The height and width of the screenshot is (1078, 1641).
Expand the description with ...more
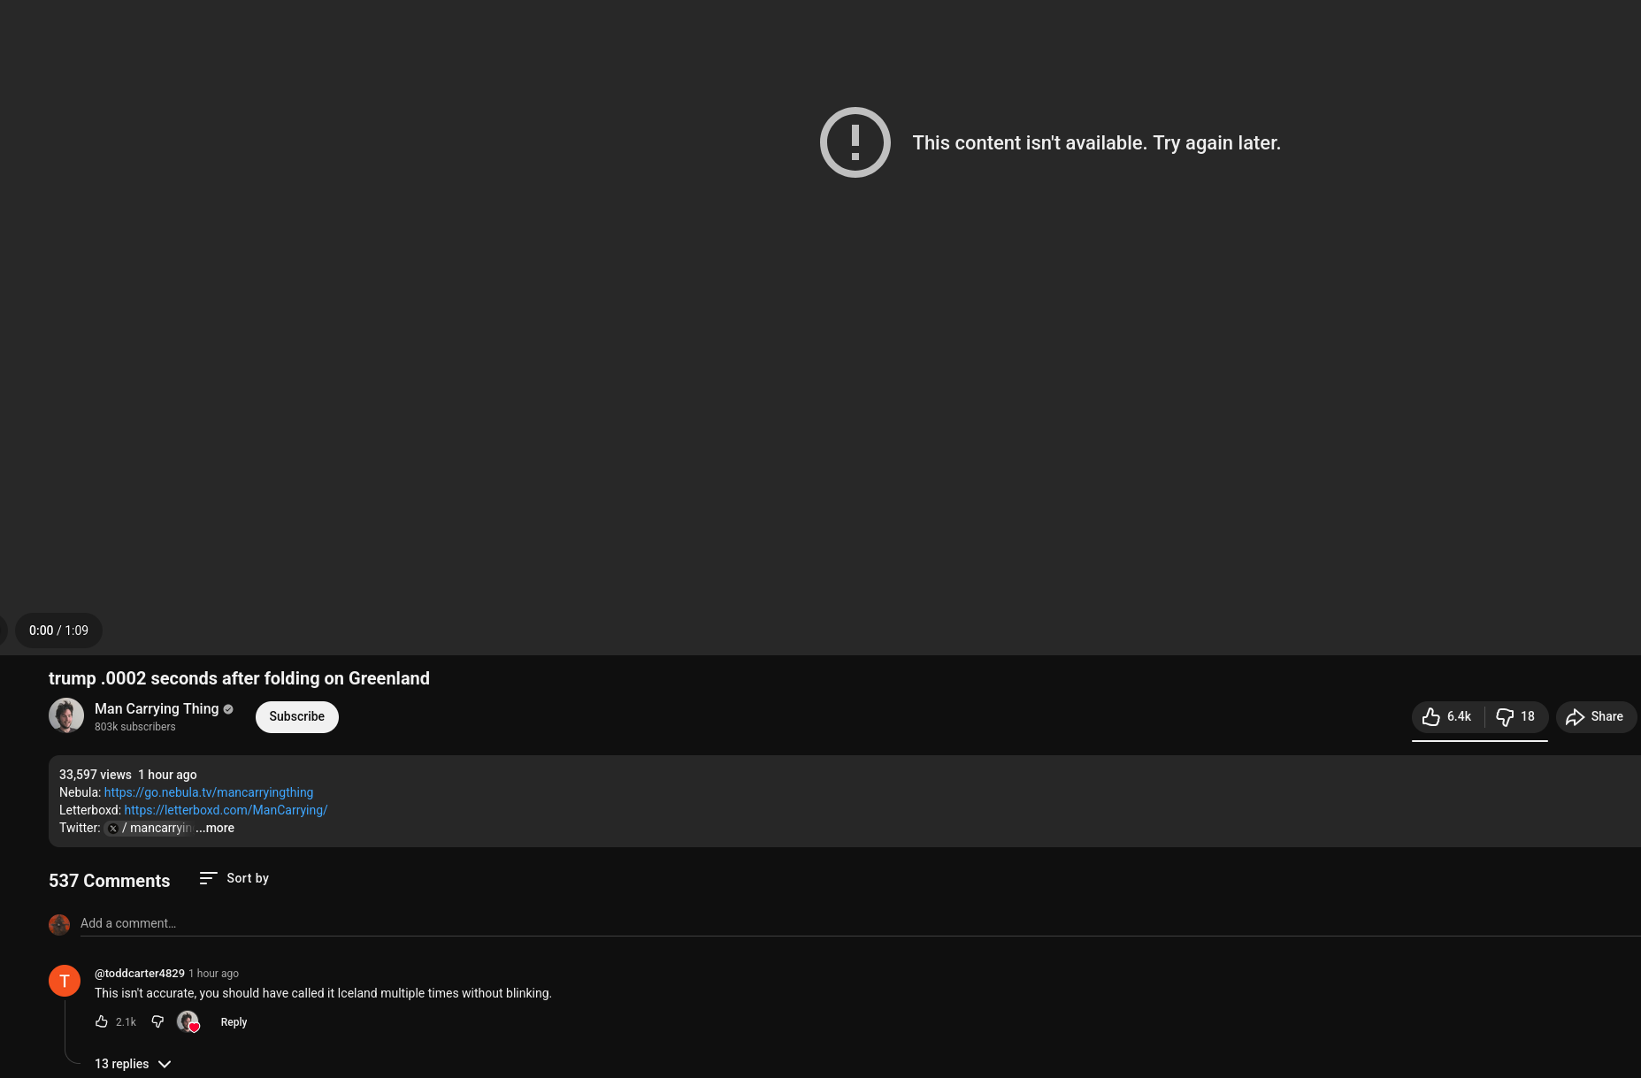[x=215, y=828]
